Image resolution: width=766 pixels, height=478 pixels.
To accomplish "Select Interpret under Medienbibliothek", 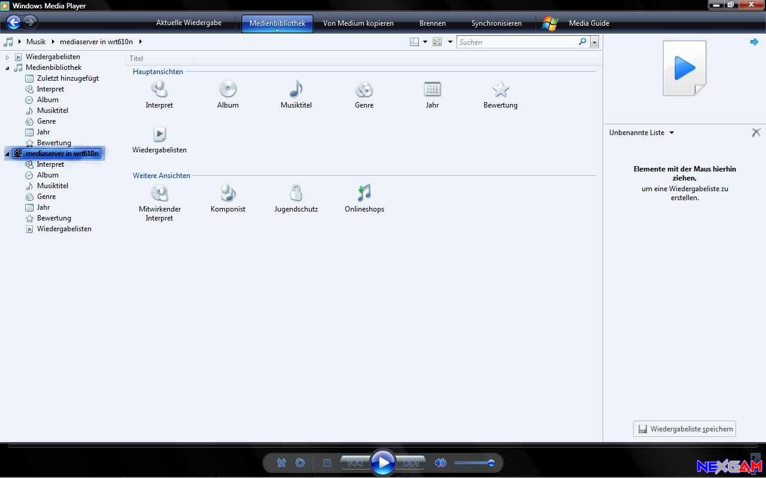I will 50,89.
